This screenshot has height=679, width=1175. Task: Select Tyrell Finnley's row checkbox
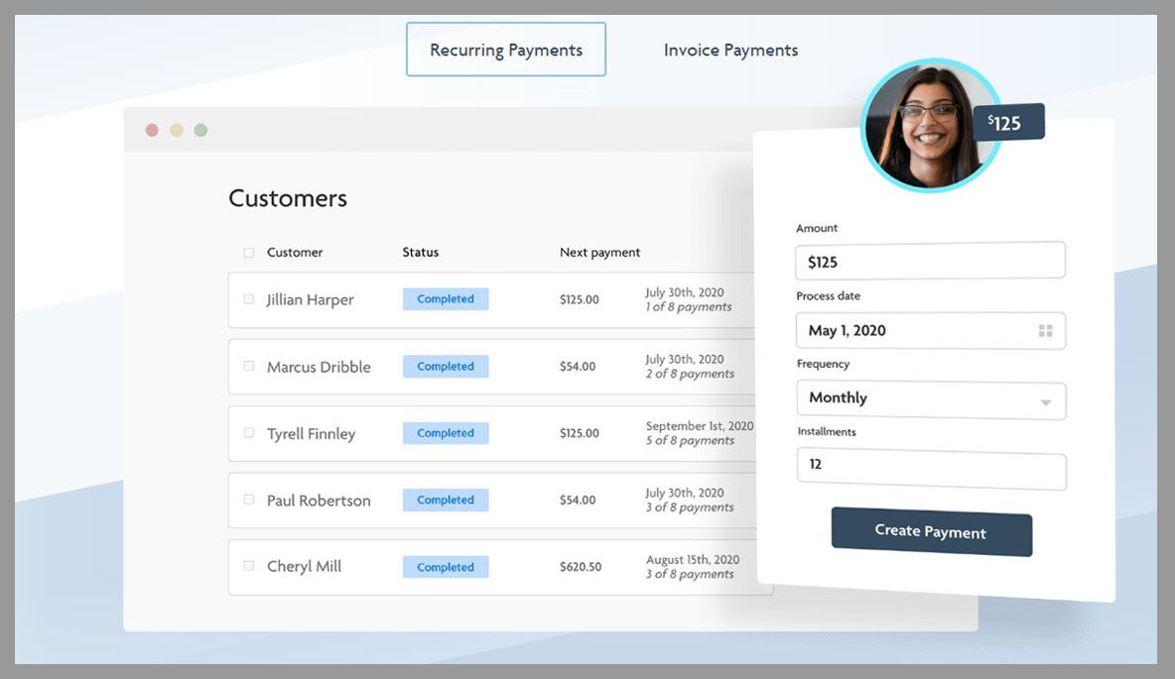tap(249, 433)
